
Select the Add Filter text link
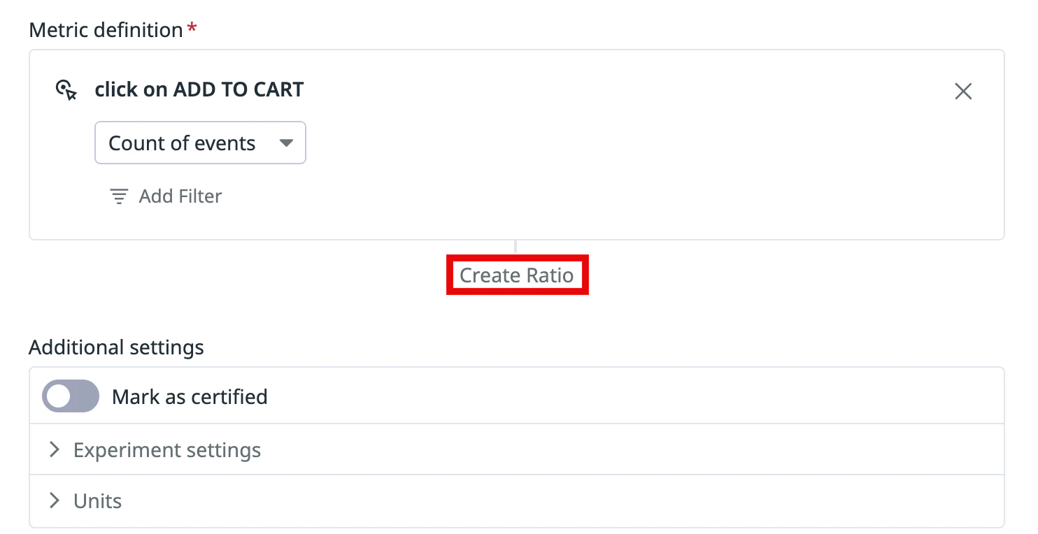pos(180,196)
